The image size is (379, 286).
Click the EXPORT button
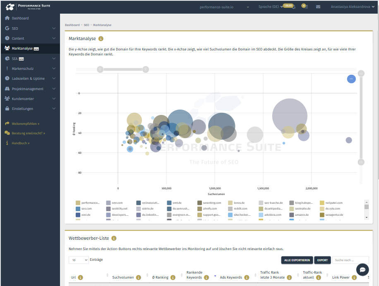click(322, 260)
